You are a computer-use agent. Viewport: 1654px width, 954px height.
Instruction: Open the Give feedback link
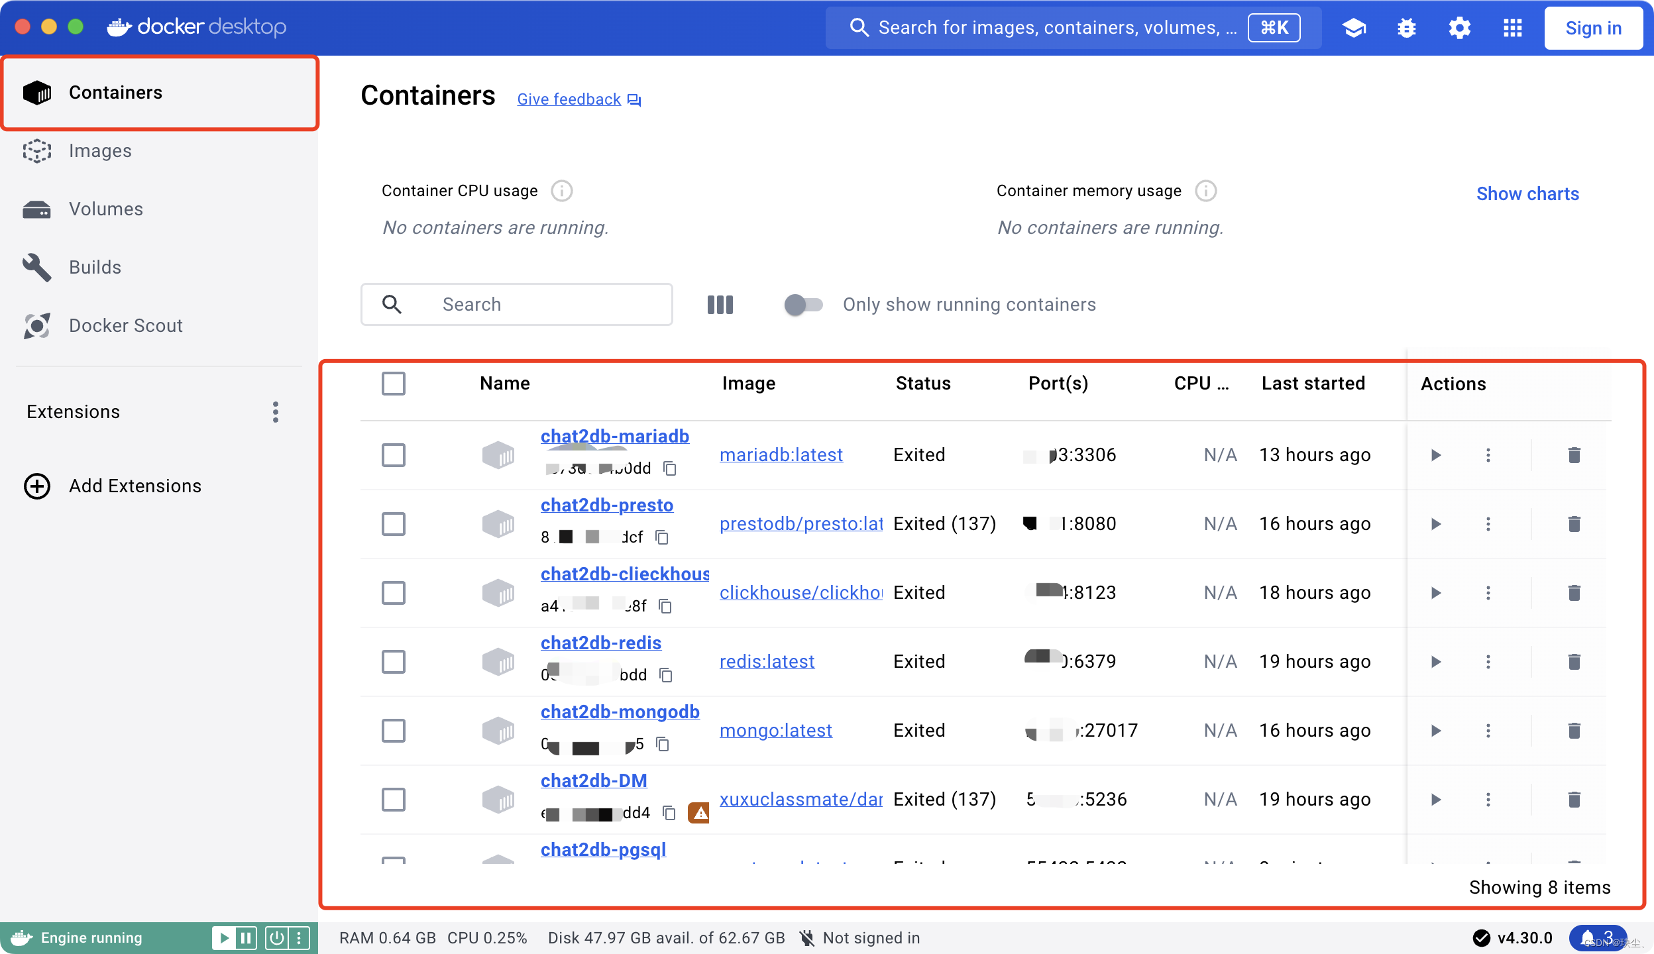point(579,99)
